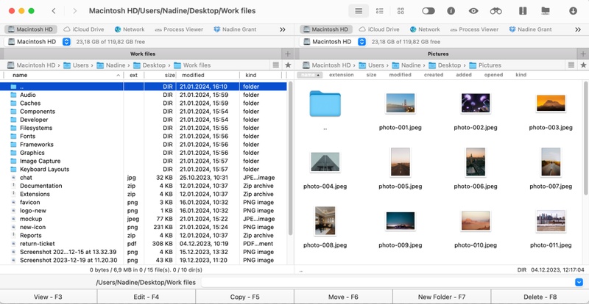This screenshot has height=304, width=589.
Task: Select Pictures tab header
Action: pyautogui.click(x=438, y=54)
